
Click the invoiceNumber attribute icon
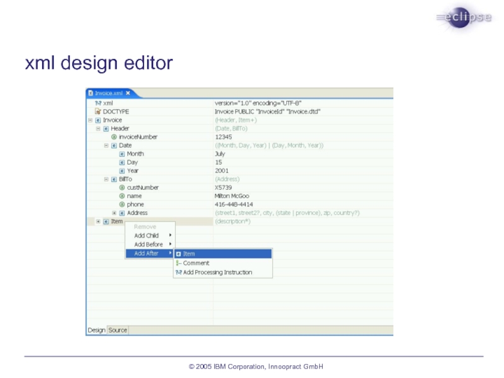[x=114, y=137]
